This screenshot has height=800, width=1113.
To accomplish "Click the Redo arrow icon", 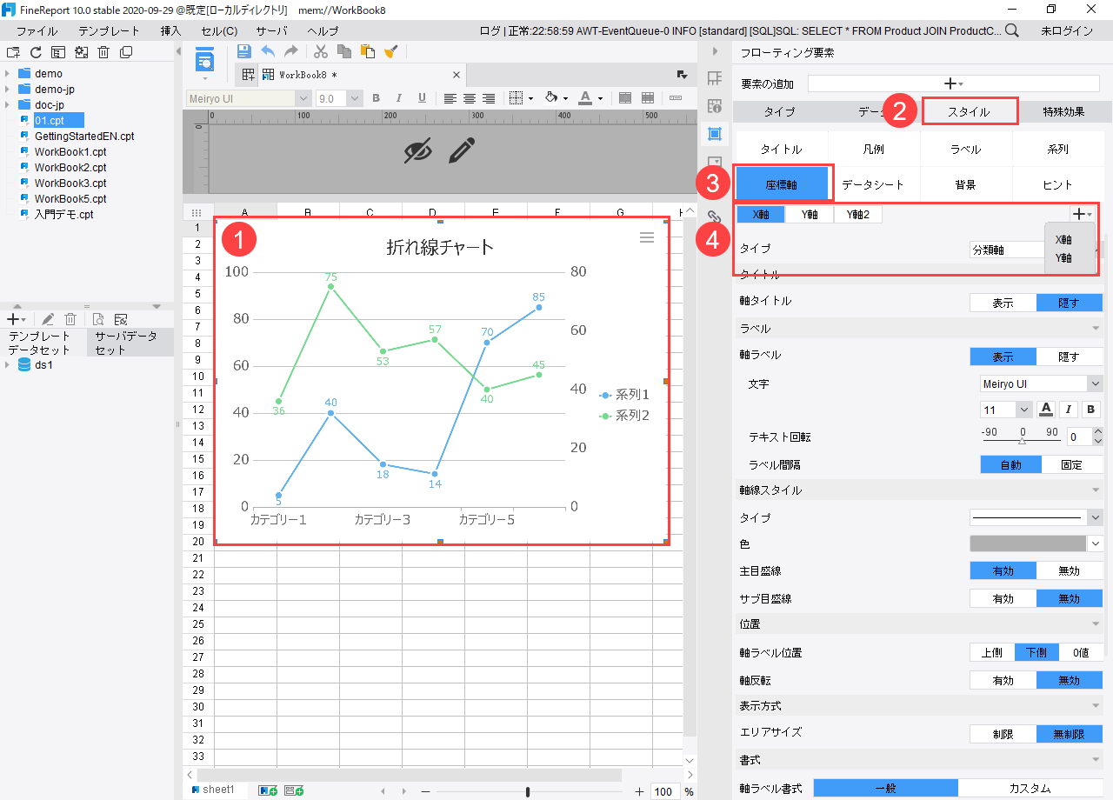I will tap(291, 51).
